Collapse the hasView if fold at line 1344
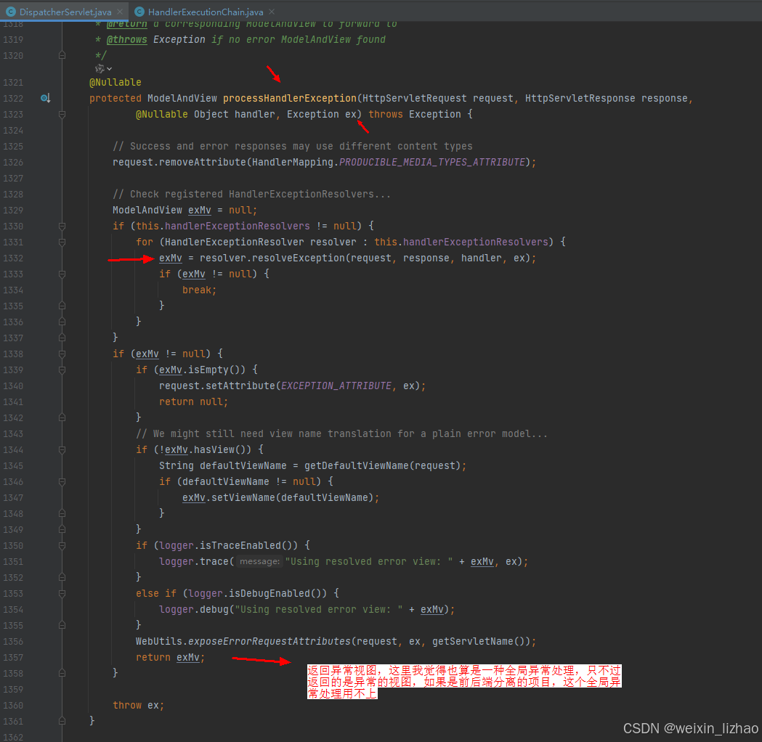Image resolution: width=762 pixels, height=742 pixels. point(62,450)
